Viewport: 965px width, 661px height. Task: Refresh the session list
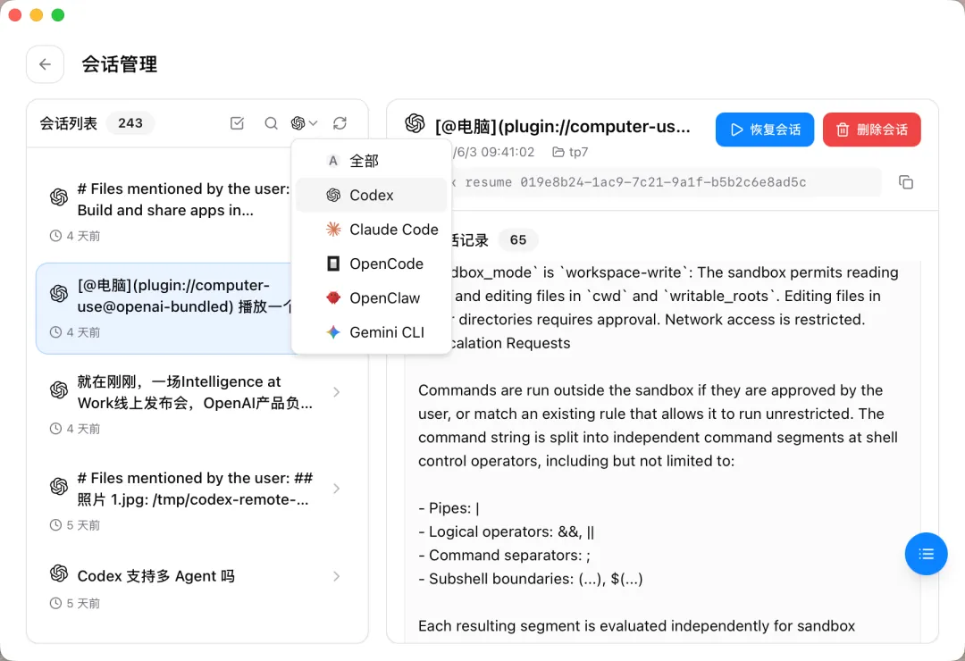point(340,123)
